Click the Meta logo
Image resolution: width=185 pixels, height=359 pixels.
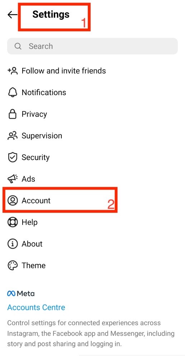(21, 294)
